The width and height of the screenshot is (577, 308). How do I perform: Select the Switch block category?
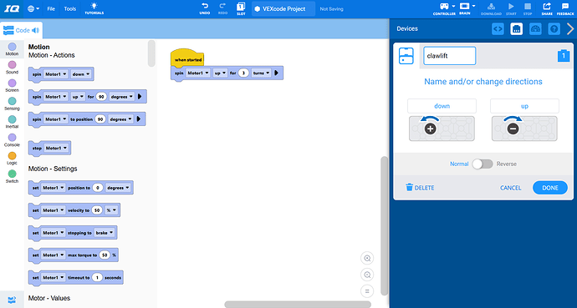pyautogui.click(x=12, y=176)
